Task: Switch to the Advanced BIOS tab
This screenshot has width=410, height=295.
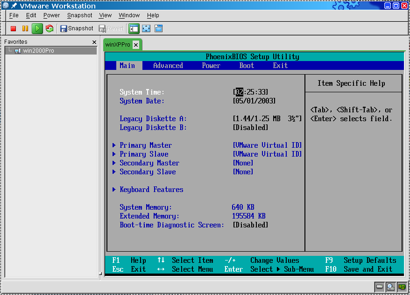Action: (x=168, y=66)
